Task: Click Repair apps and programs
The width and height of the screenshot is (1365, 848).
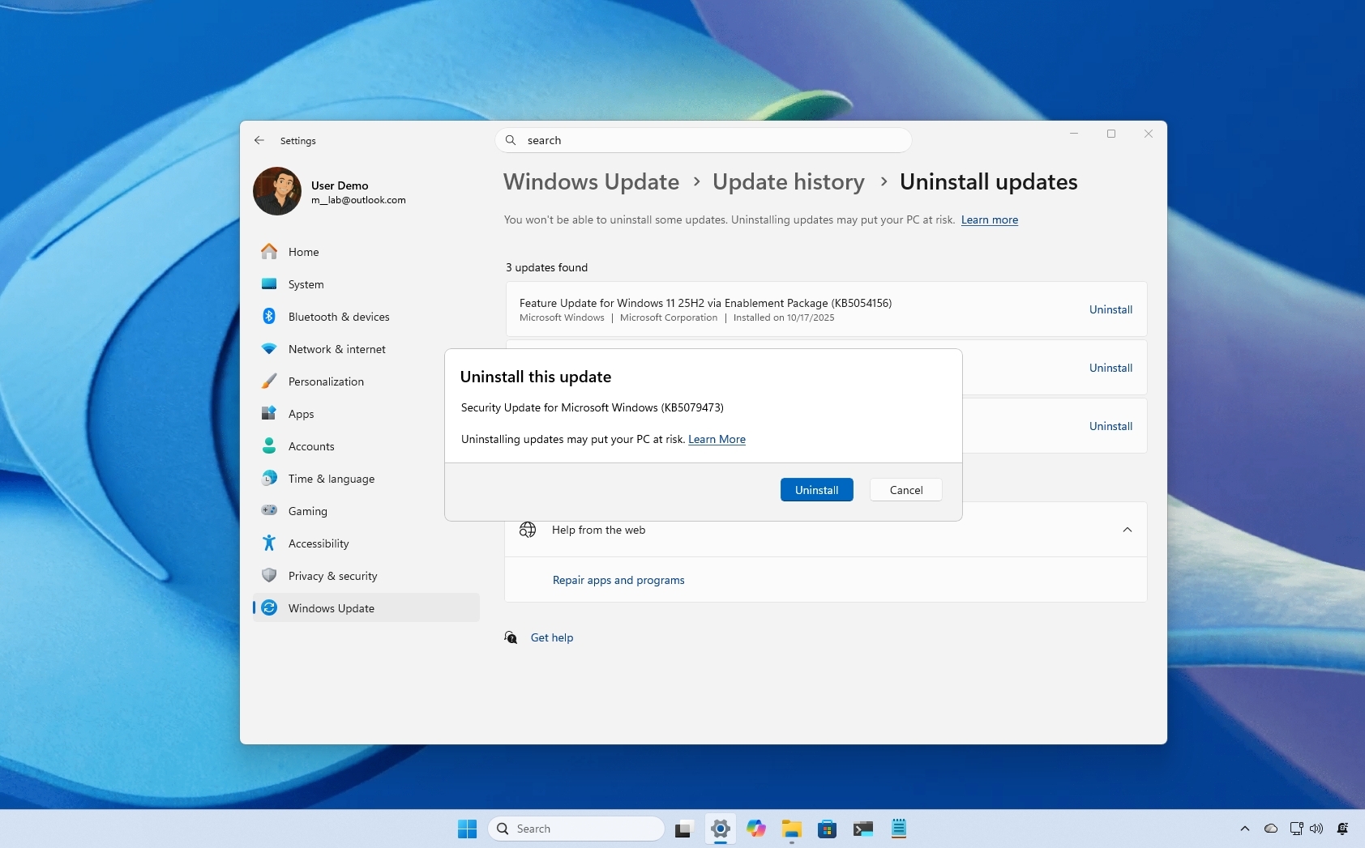Action: (x=618, y=580)
